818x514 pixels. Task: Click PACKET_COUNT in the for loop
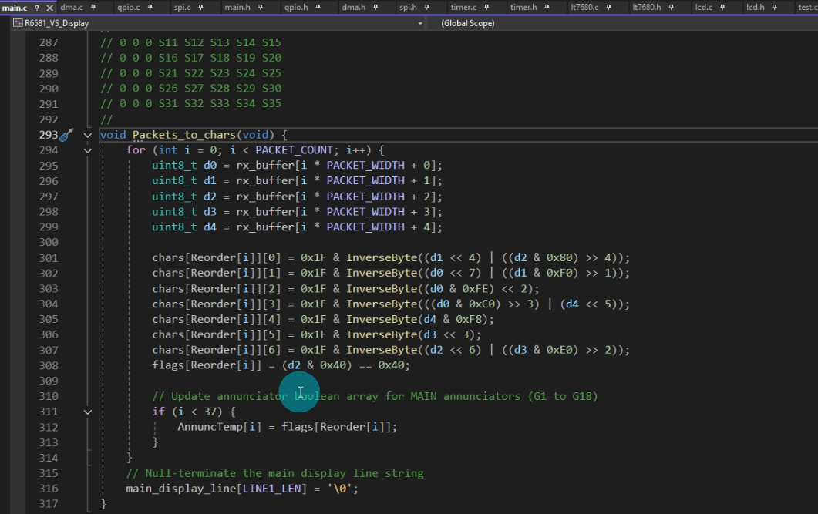pos(294,150)
